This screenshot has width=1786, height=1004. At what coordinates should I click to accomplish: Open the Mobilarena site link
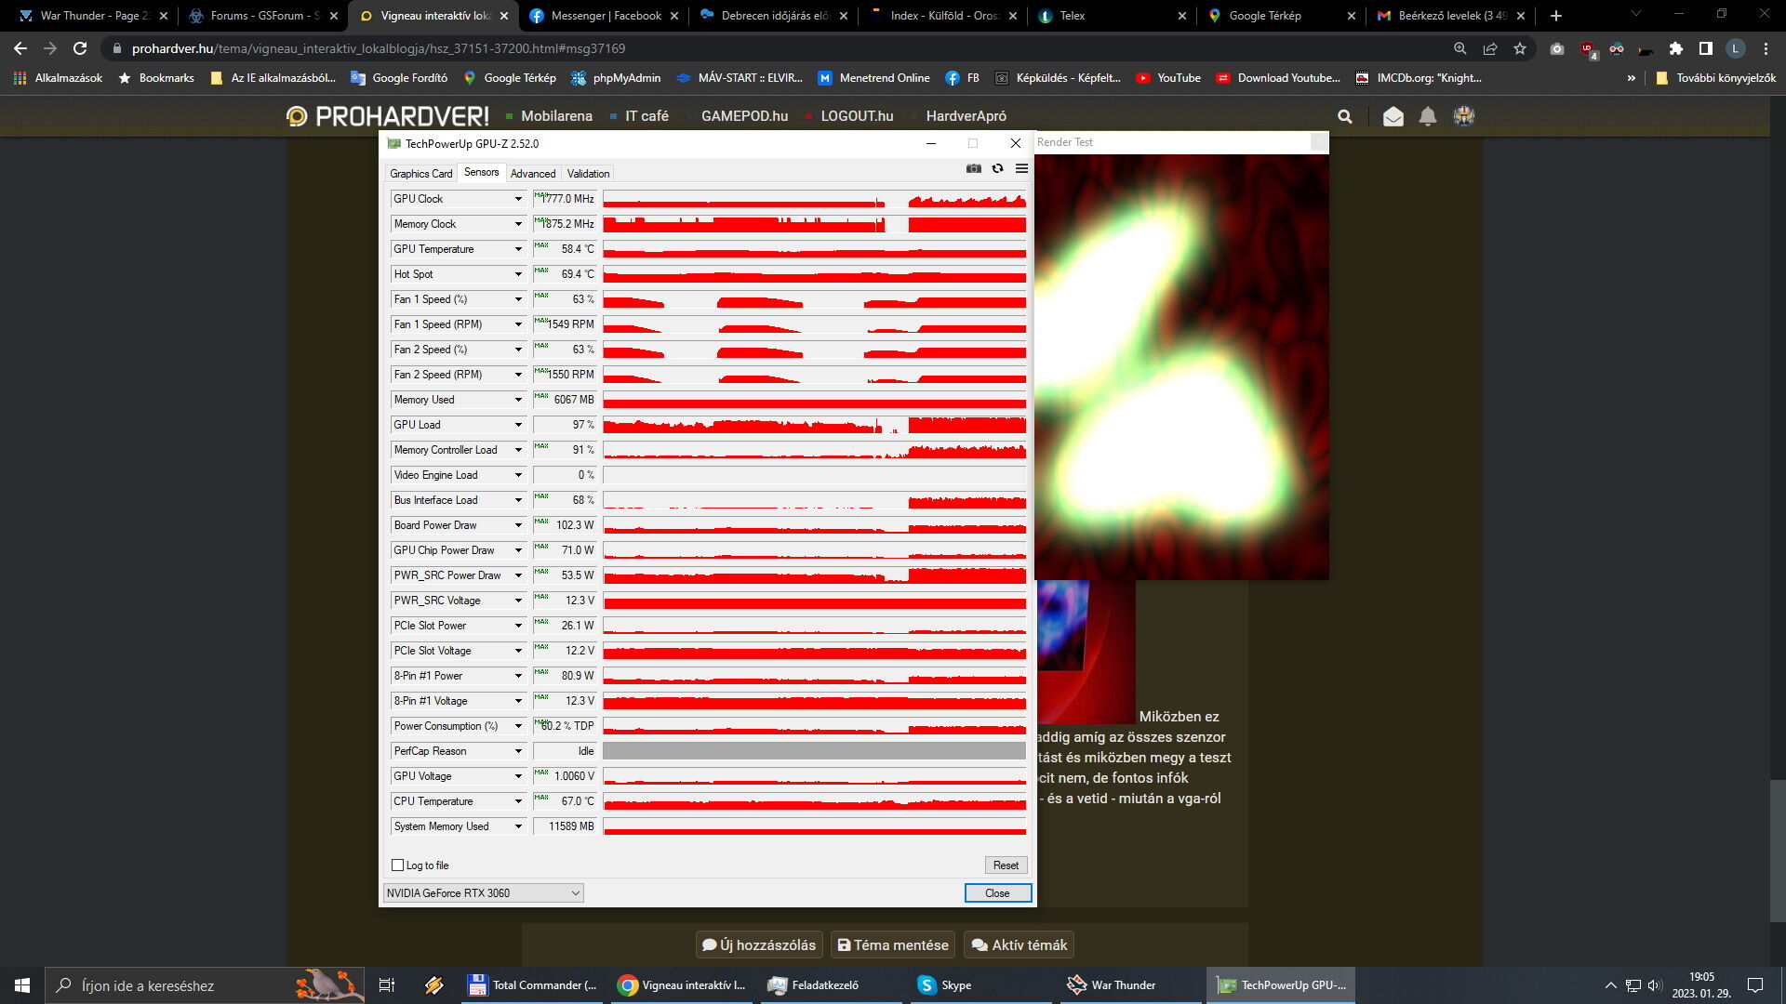click(556, 116)
